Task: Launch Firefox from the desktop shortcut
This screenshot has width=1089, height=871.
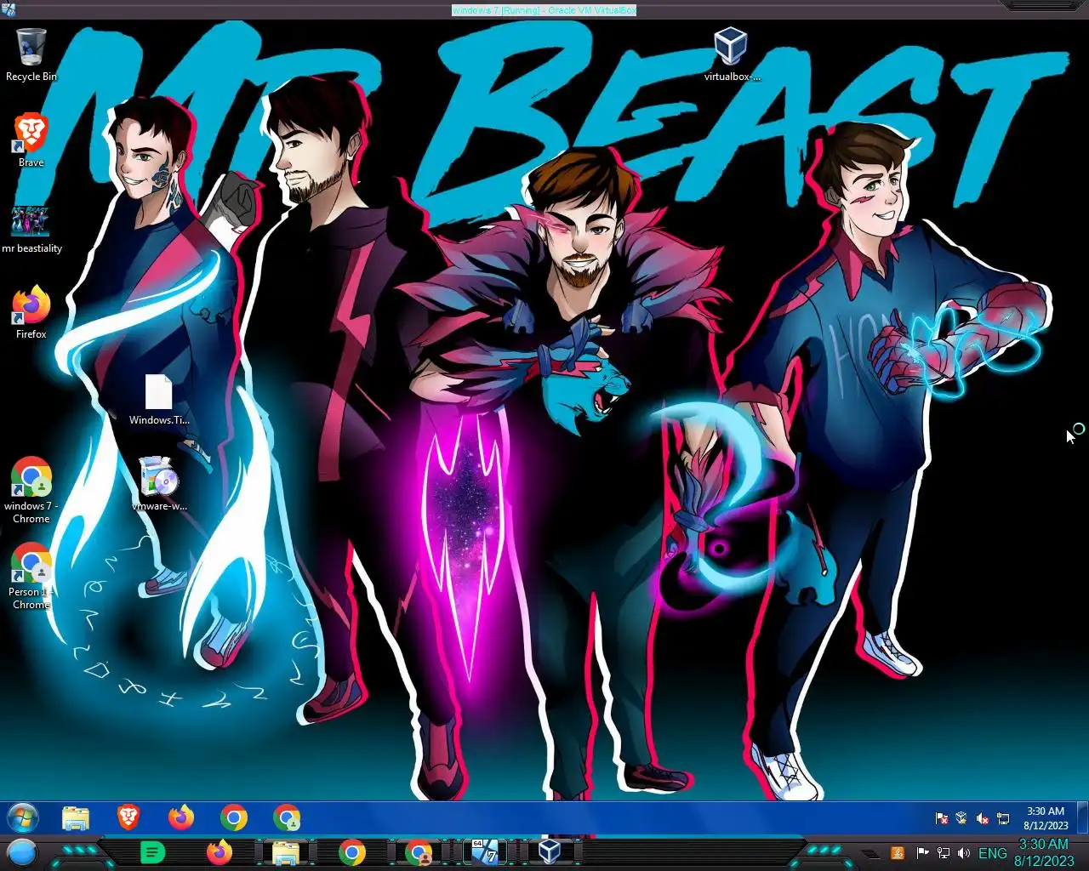Action: point(31,311)
